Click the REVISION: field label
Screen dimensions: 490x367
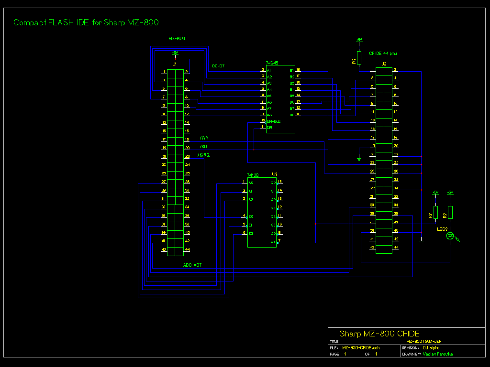(x=410, y=348)
